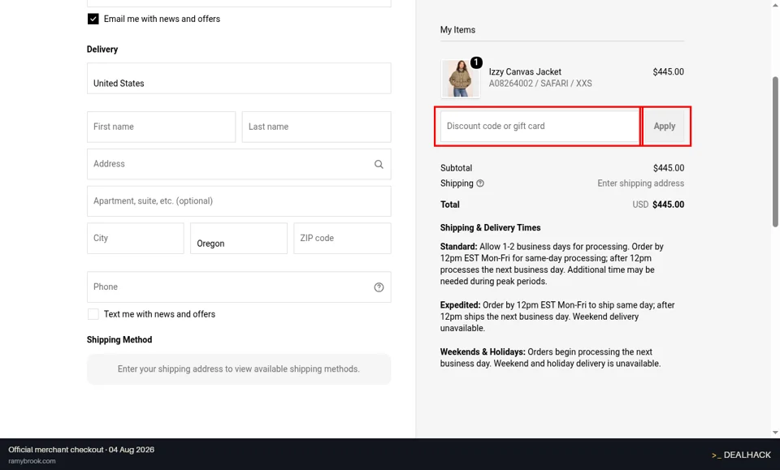The image size is (780, 470).
Task: Click the Phone number field
Action: tap(239, 287)
